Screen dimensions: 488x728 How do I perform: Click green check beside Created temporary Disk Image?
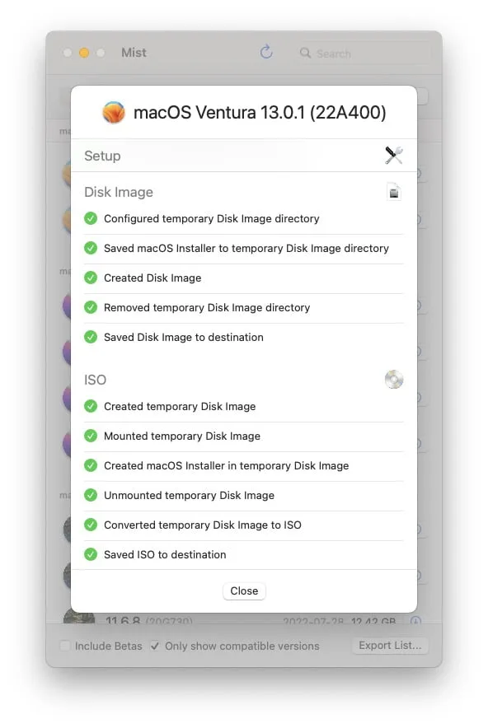(91, 406)
